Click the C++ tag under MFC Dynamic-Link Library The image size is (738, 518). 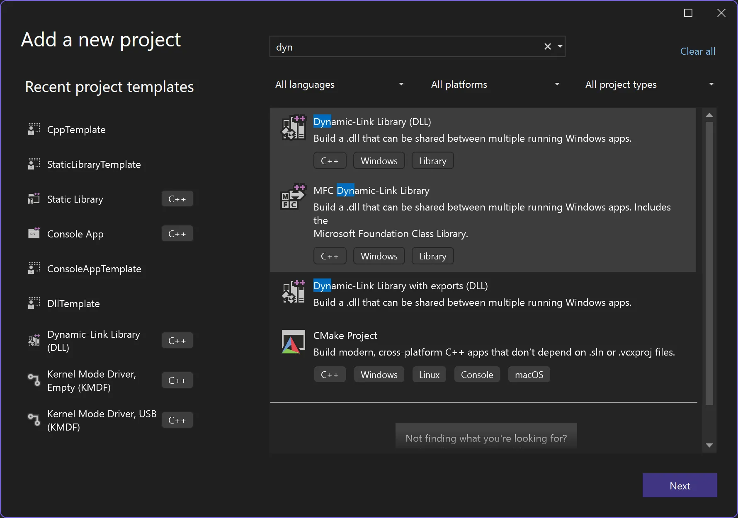coord(330,256)
